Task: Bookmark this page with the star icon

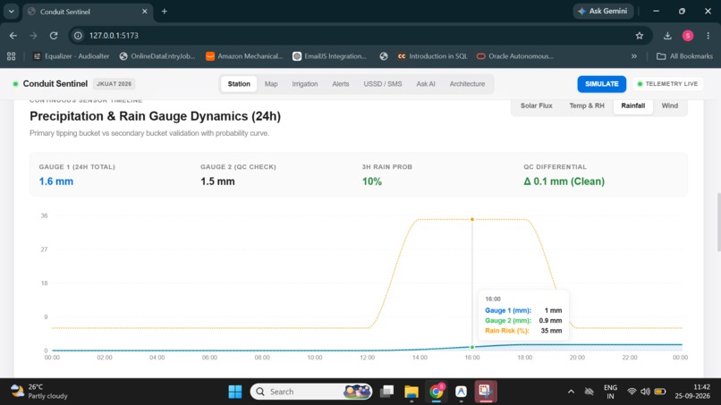Action: coord(640,36)
